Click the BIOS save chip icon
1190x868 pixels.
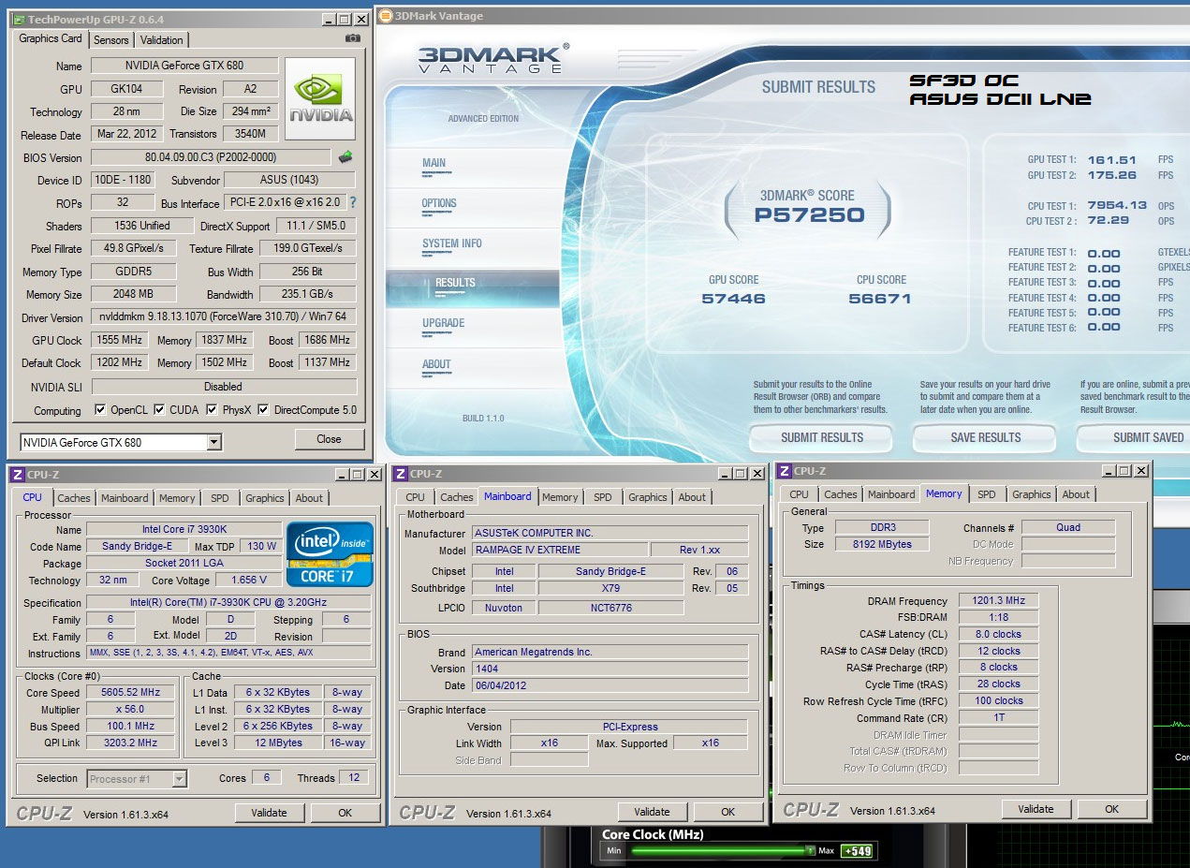(x=345, y=157)
